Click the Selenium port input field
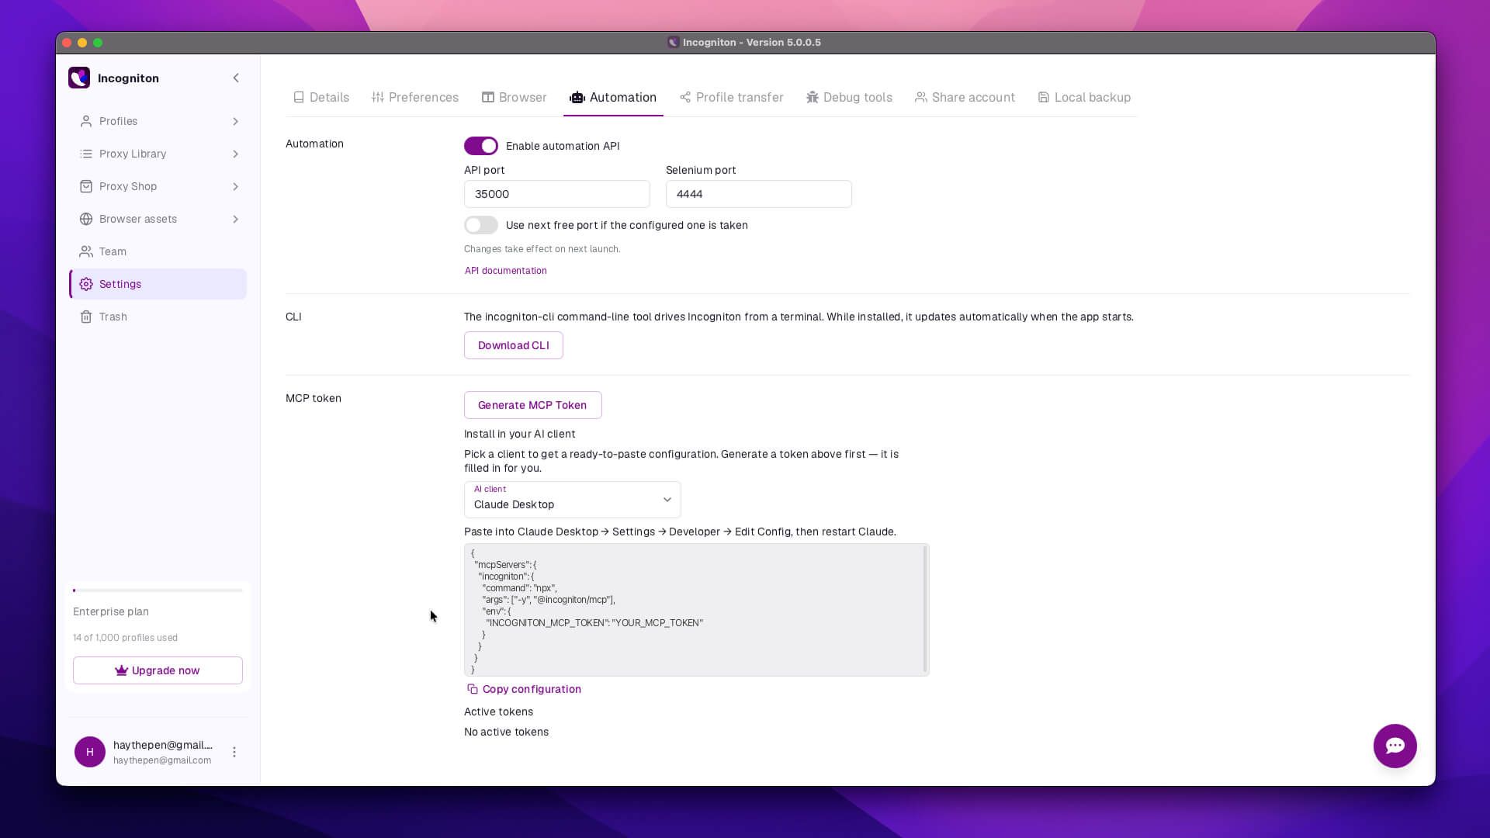 (x=759, y=194)
